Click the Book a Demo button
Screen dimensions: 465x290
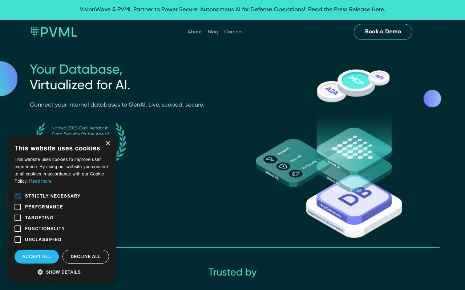coord(383,32)
